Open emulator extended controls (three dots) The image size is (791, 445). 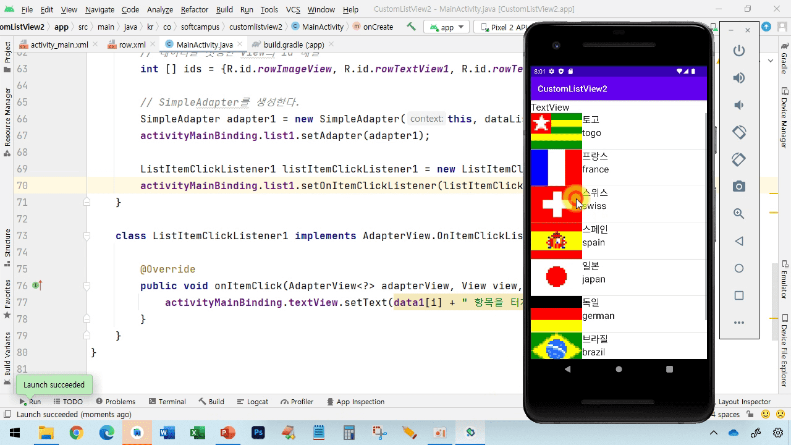739,323
